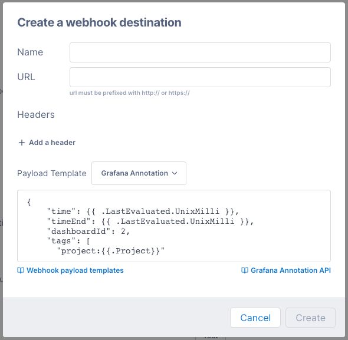Click the "project:{{.Project}}" line in payload
This screenshot has width=348, height=340.
click(x=110, y=251)
